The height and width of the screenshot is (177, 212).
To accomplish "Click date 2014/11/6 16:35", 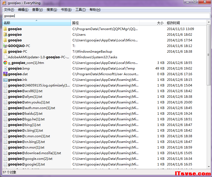I will (x=180, y=164).
